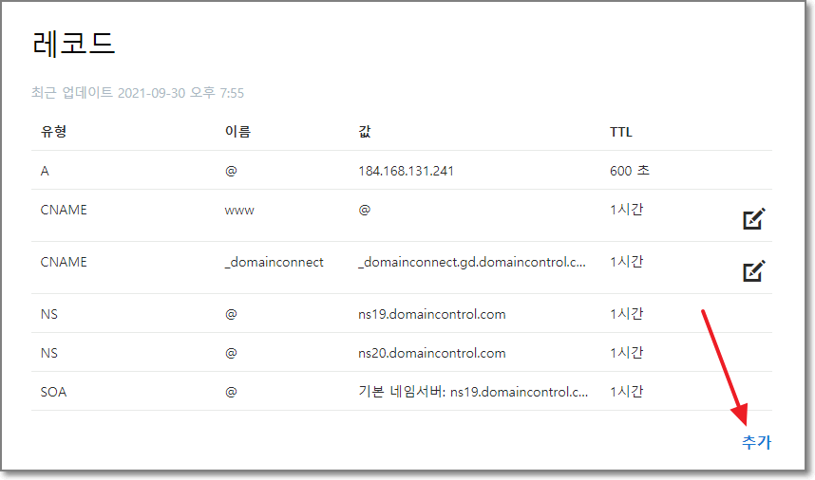Click the @ name in A row

(x=231, y=171)
